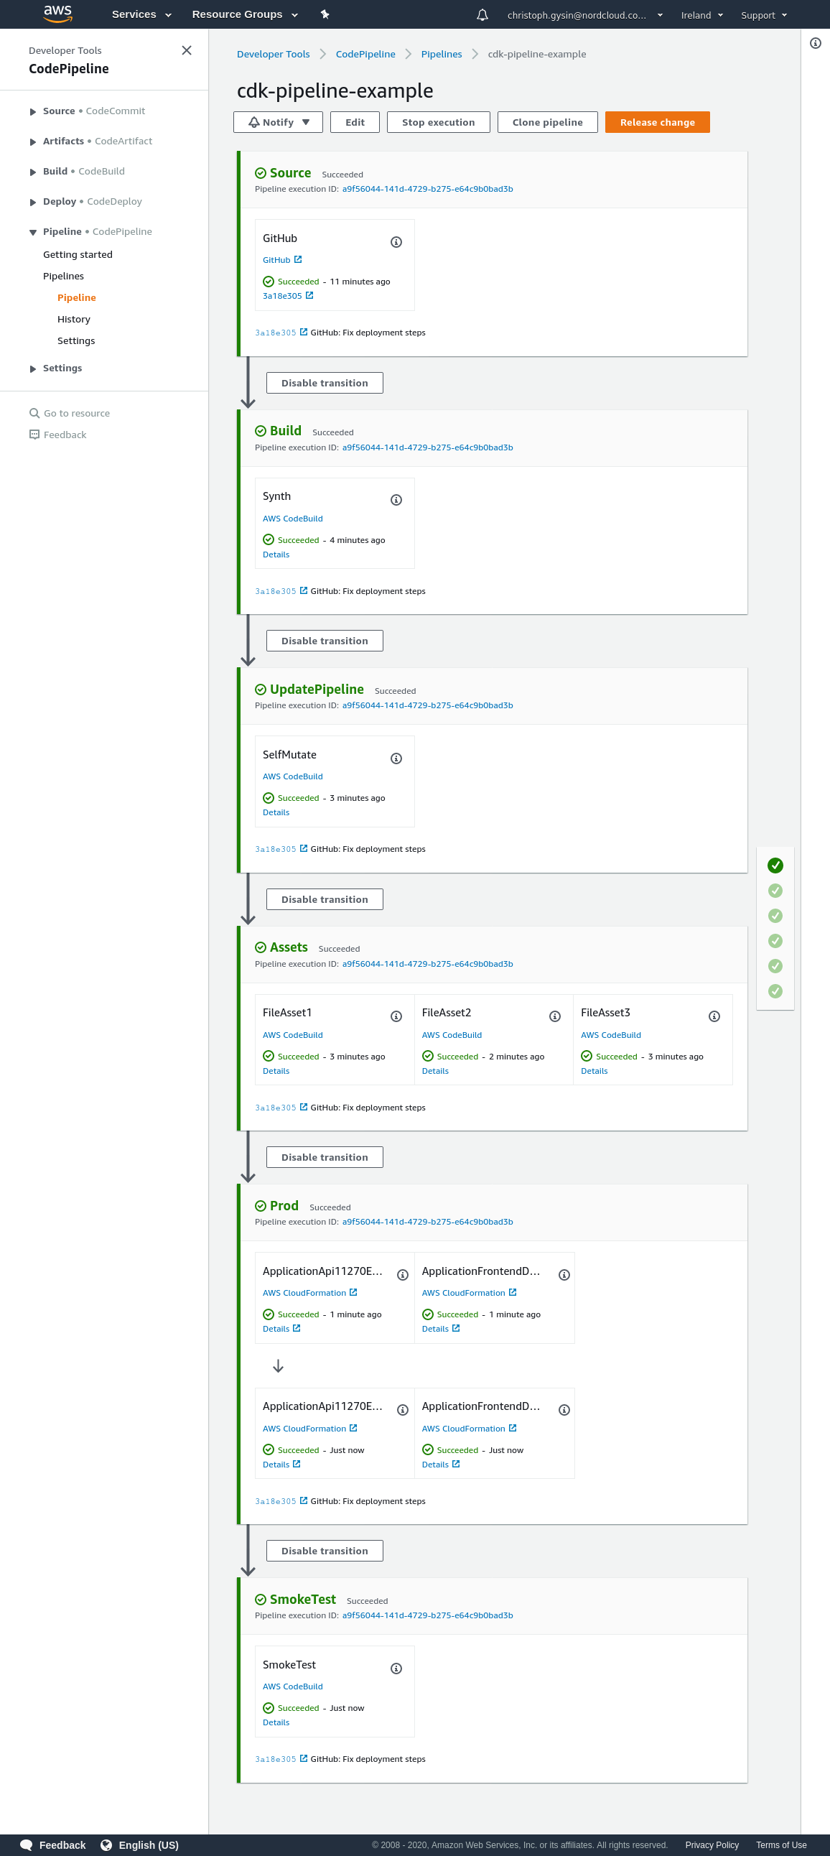Click Stop execution button
This screenshot has width=830, height=1856.
438,123
